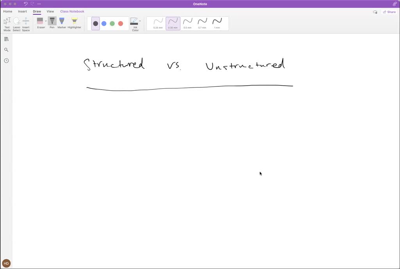Expand the Eraser options dropdown
This screenshot has width=400, height=269.
pyautogui.click(x=46, y=21)
